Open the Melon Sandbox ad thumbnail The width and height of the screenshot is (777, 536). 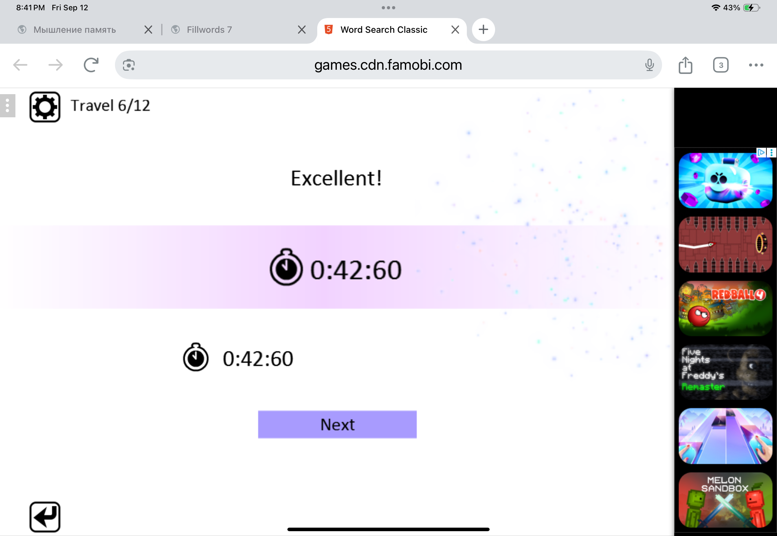point(725,500)
